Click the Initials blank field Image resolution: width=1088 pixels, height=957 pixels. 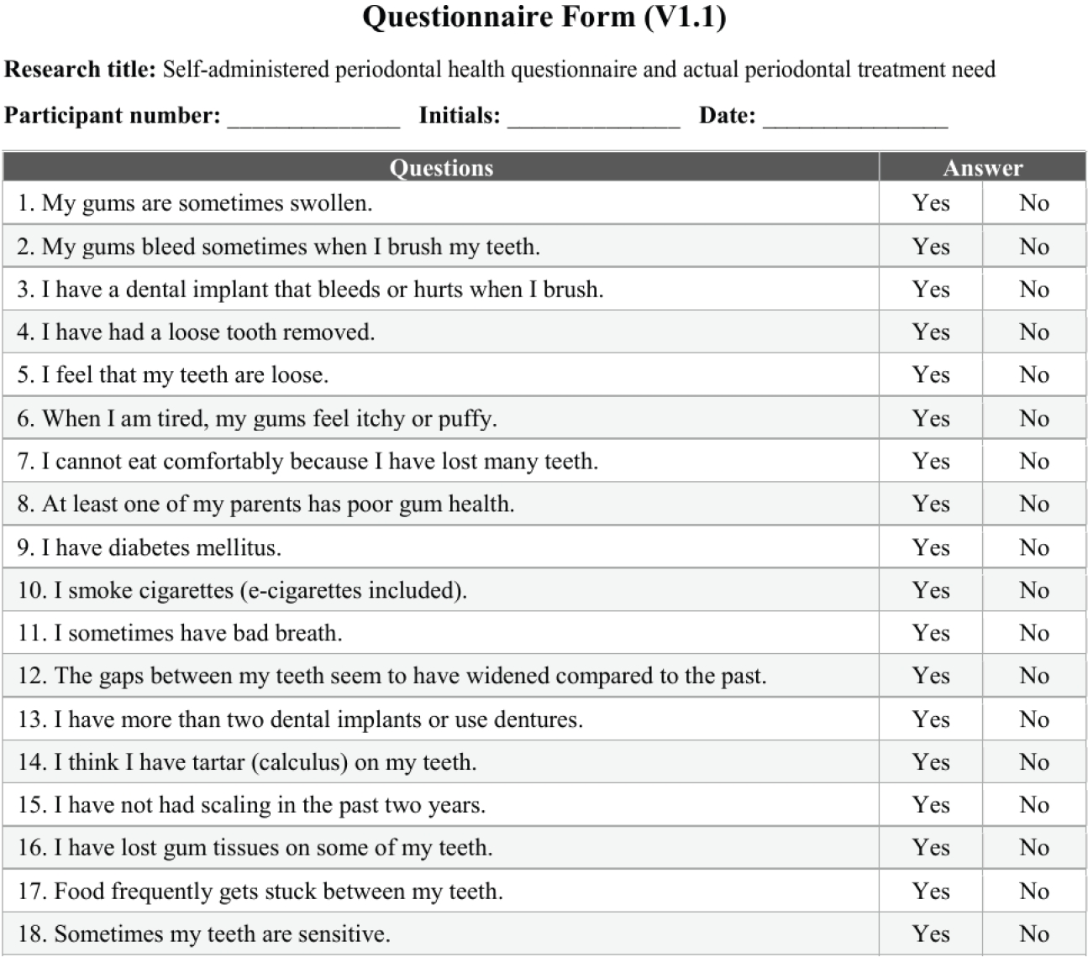point(593,118)
